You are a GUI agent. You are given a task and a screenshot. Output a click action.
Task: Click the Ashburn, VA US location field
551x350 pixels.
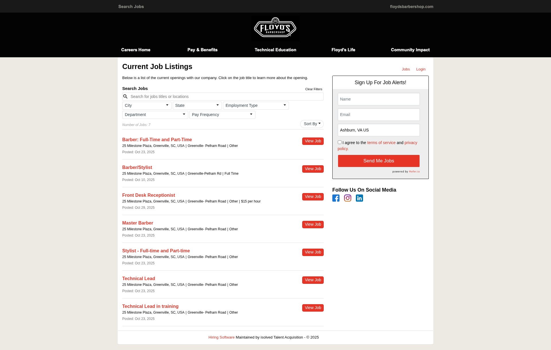(379, 130)
